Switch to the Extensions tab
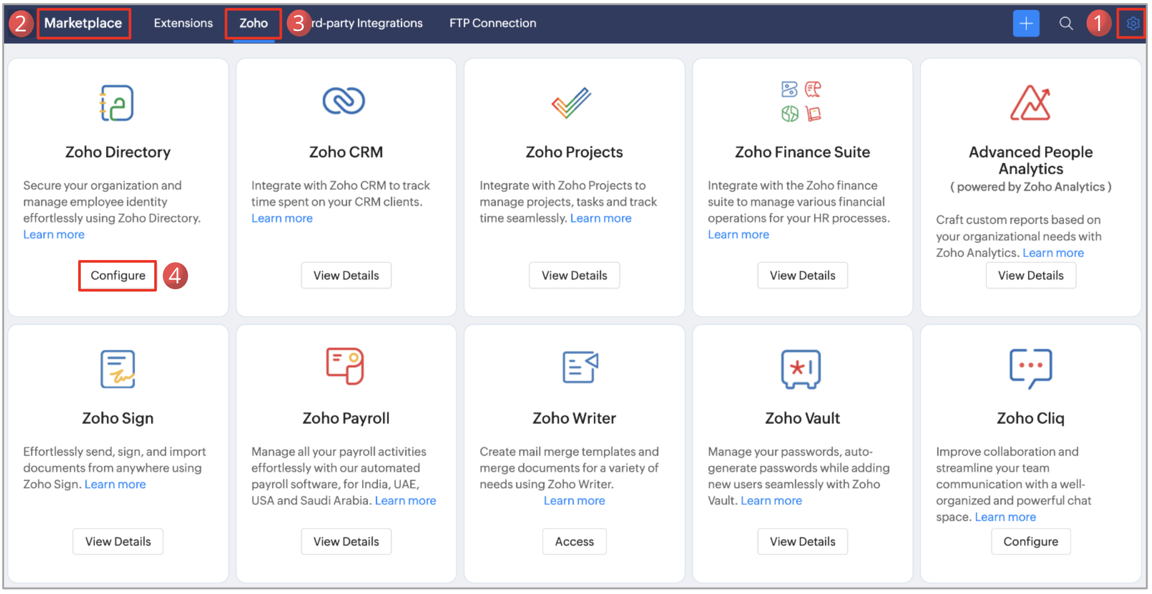 (x=183, y=23)
